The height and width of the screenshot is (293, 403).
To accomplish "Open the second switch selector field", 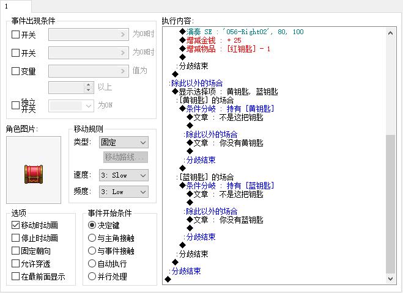I will coord(89,53).
